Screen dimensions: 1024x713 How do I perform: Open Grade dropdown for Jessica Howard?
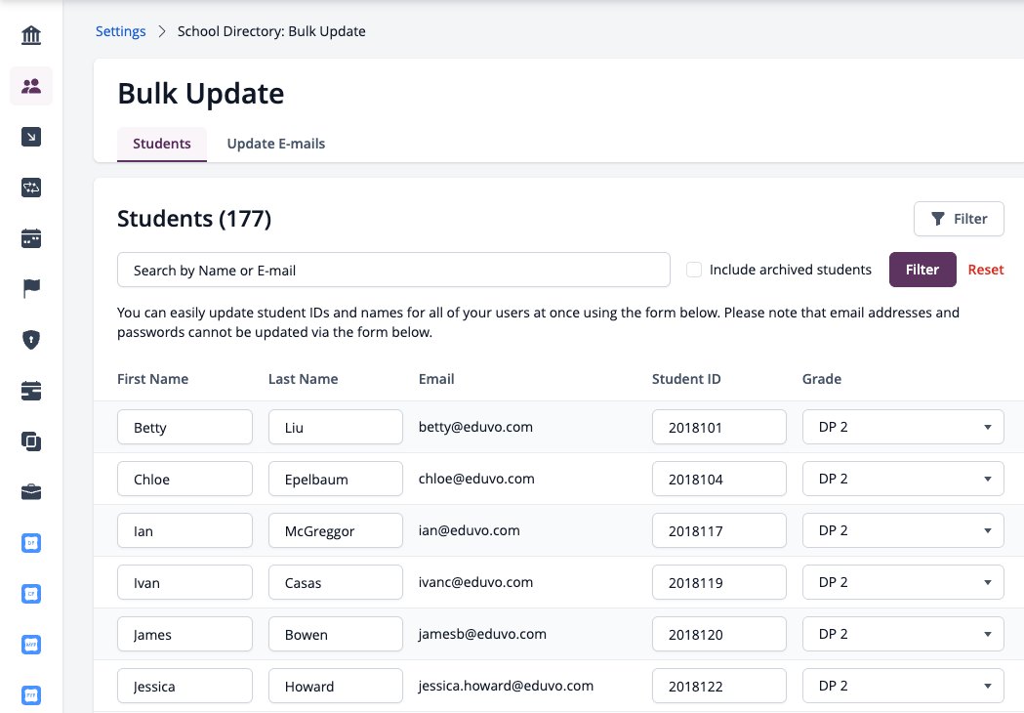[903, 686]
